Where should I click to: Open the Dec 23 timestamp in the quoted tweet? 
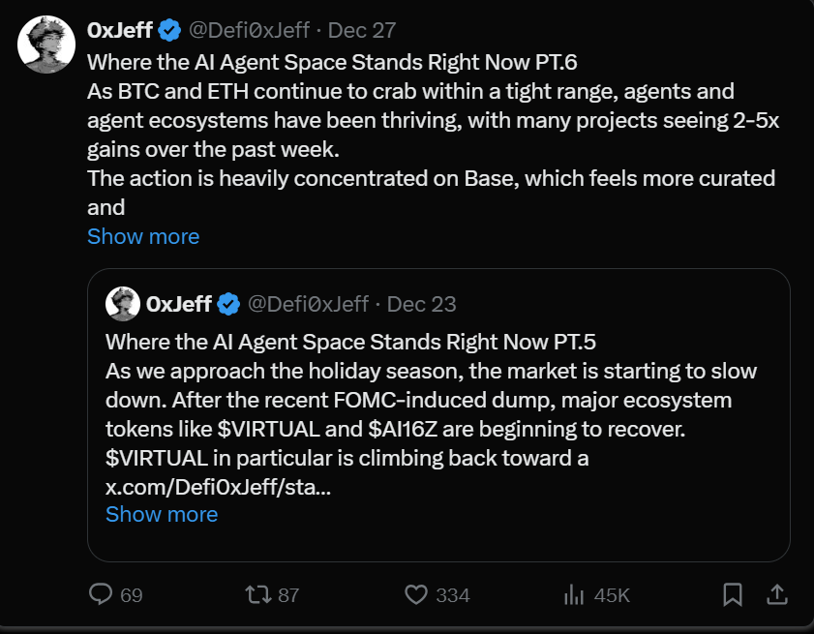click(x=421, y=304)
